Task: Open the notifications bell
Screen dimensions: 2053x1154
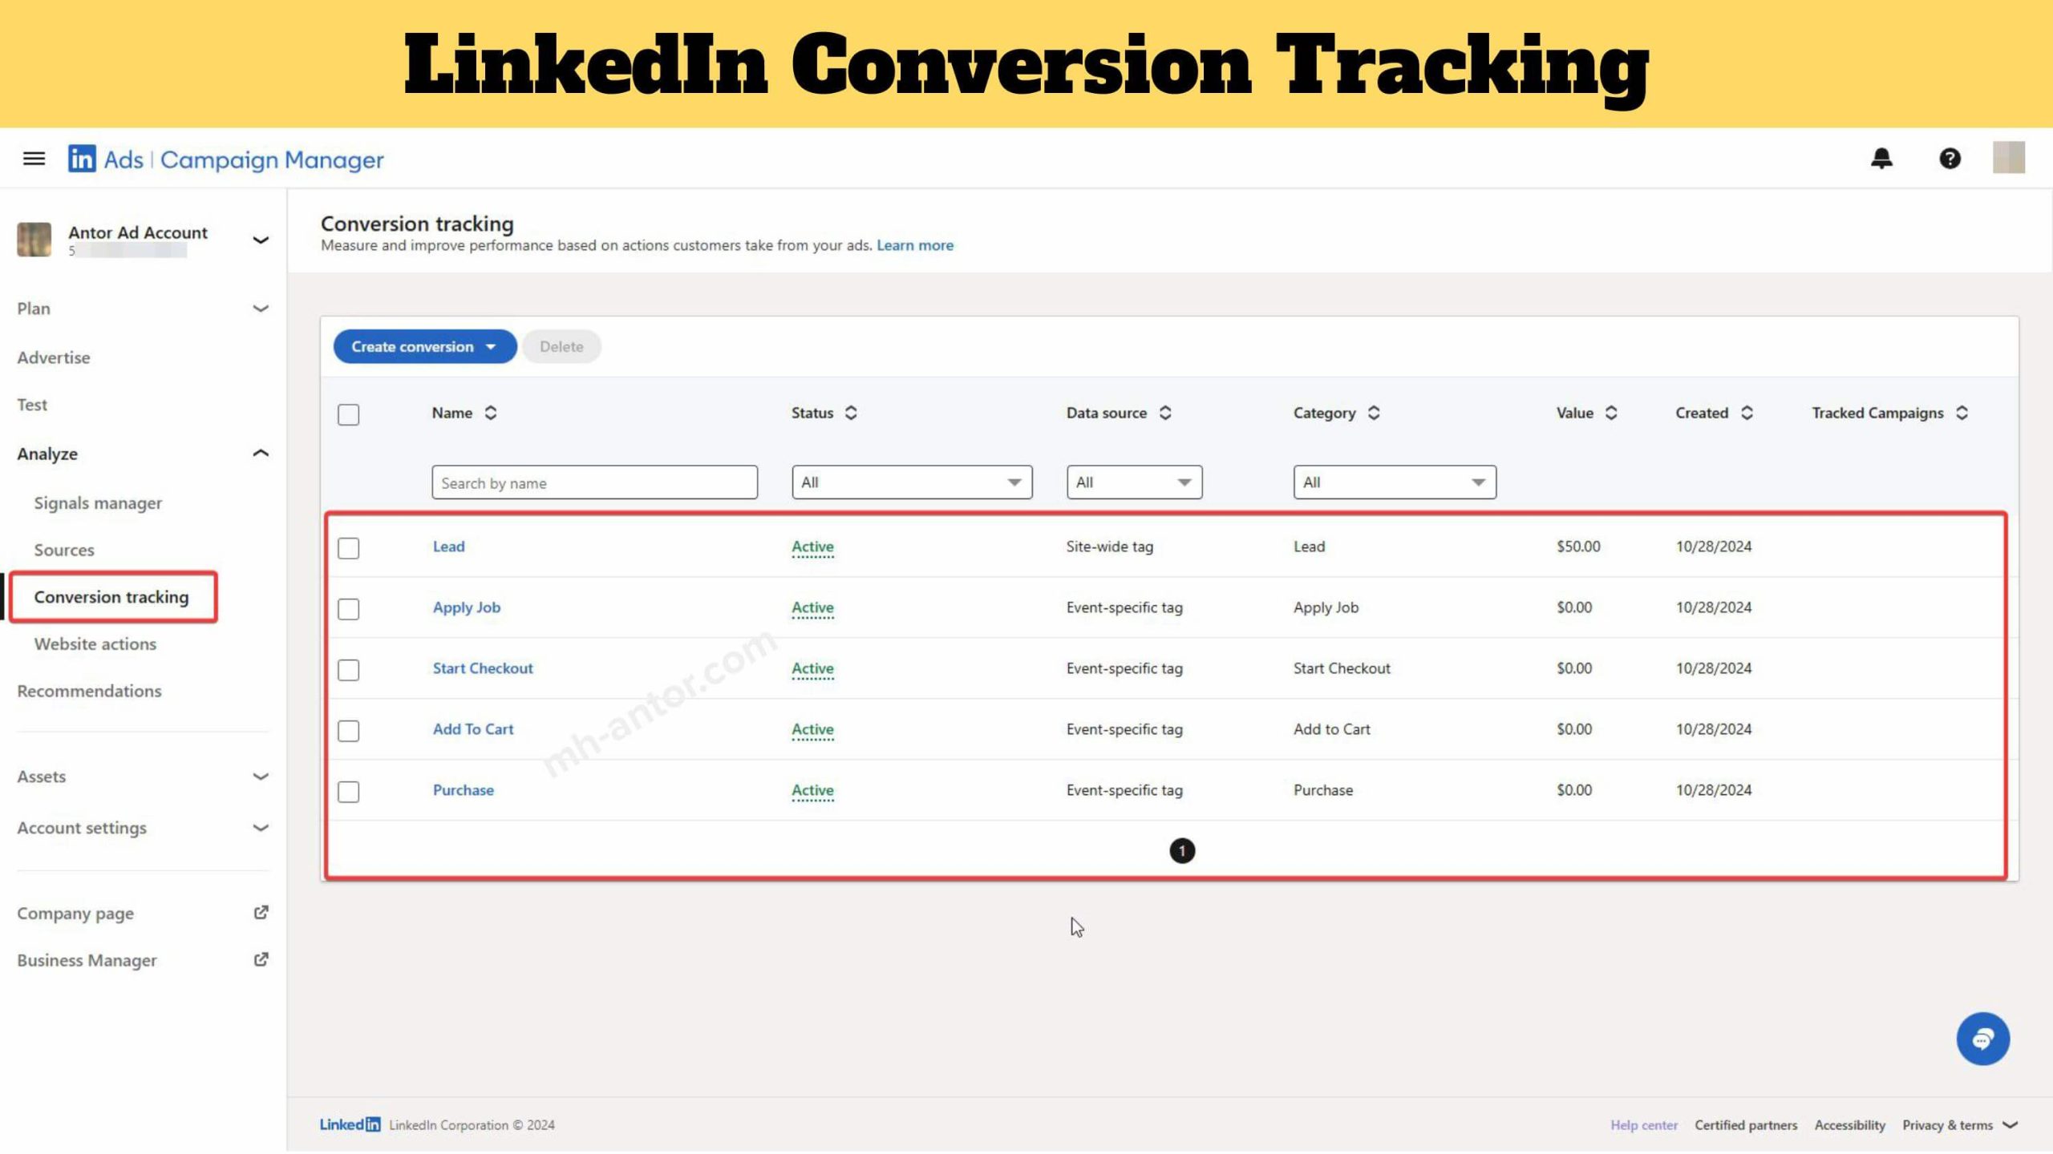Action: coord(1881,159)
